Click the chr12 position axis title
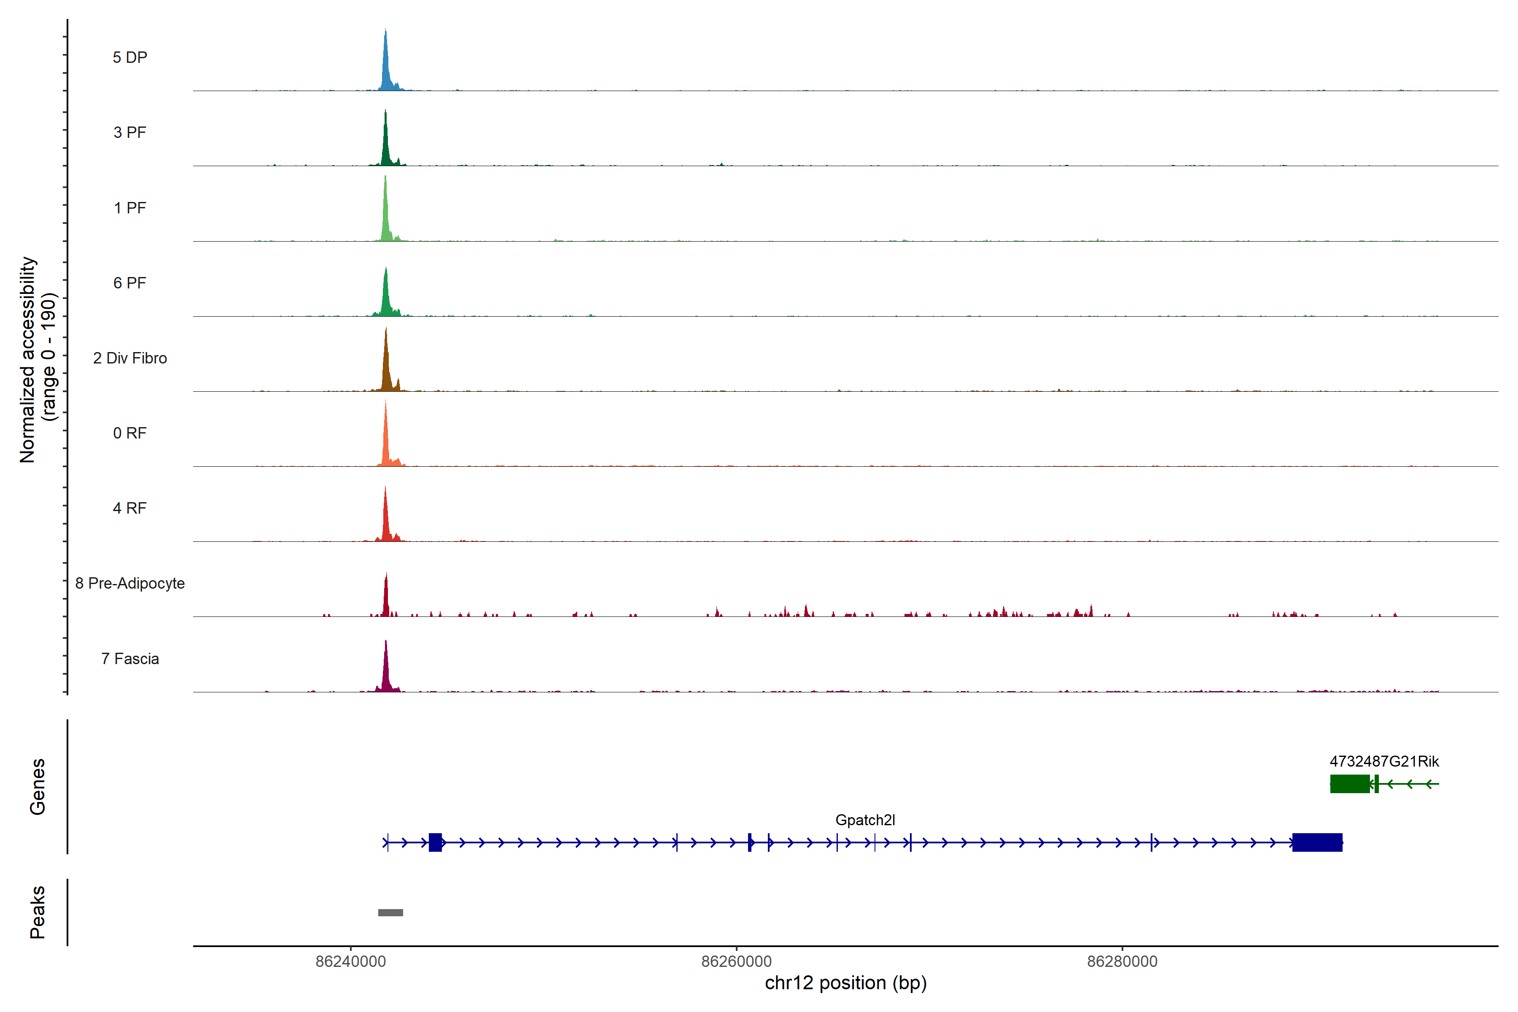 coord(845,983)
